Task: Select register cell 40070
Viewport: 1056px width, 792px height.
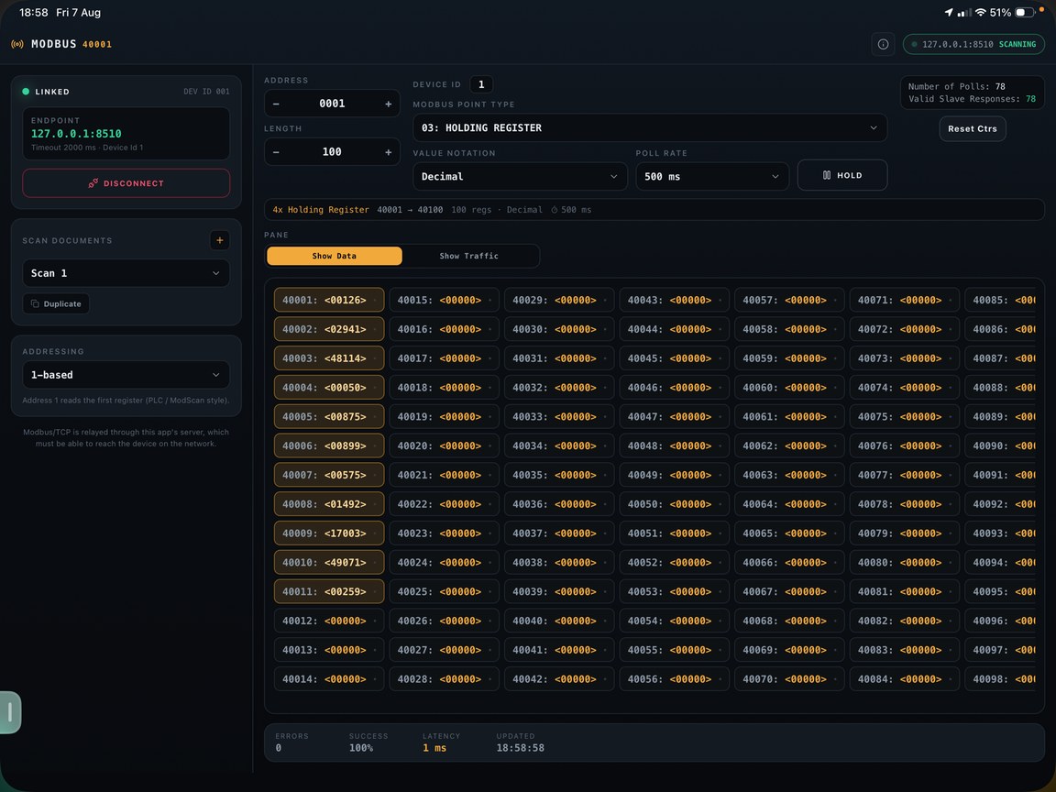Action: (789, 679)
